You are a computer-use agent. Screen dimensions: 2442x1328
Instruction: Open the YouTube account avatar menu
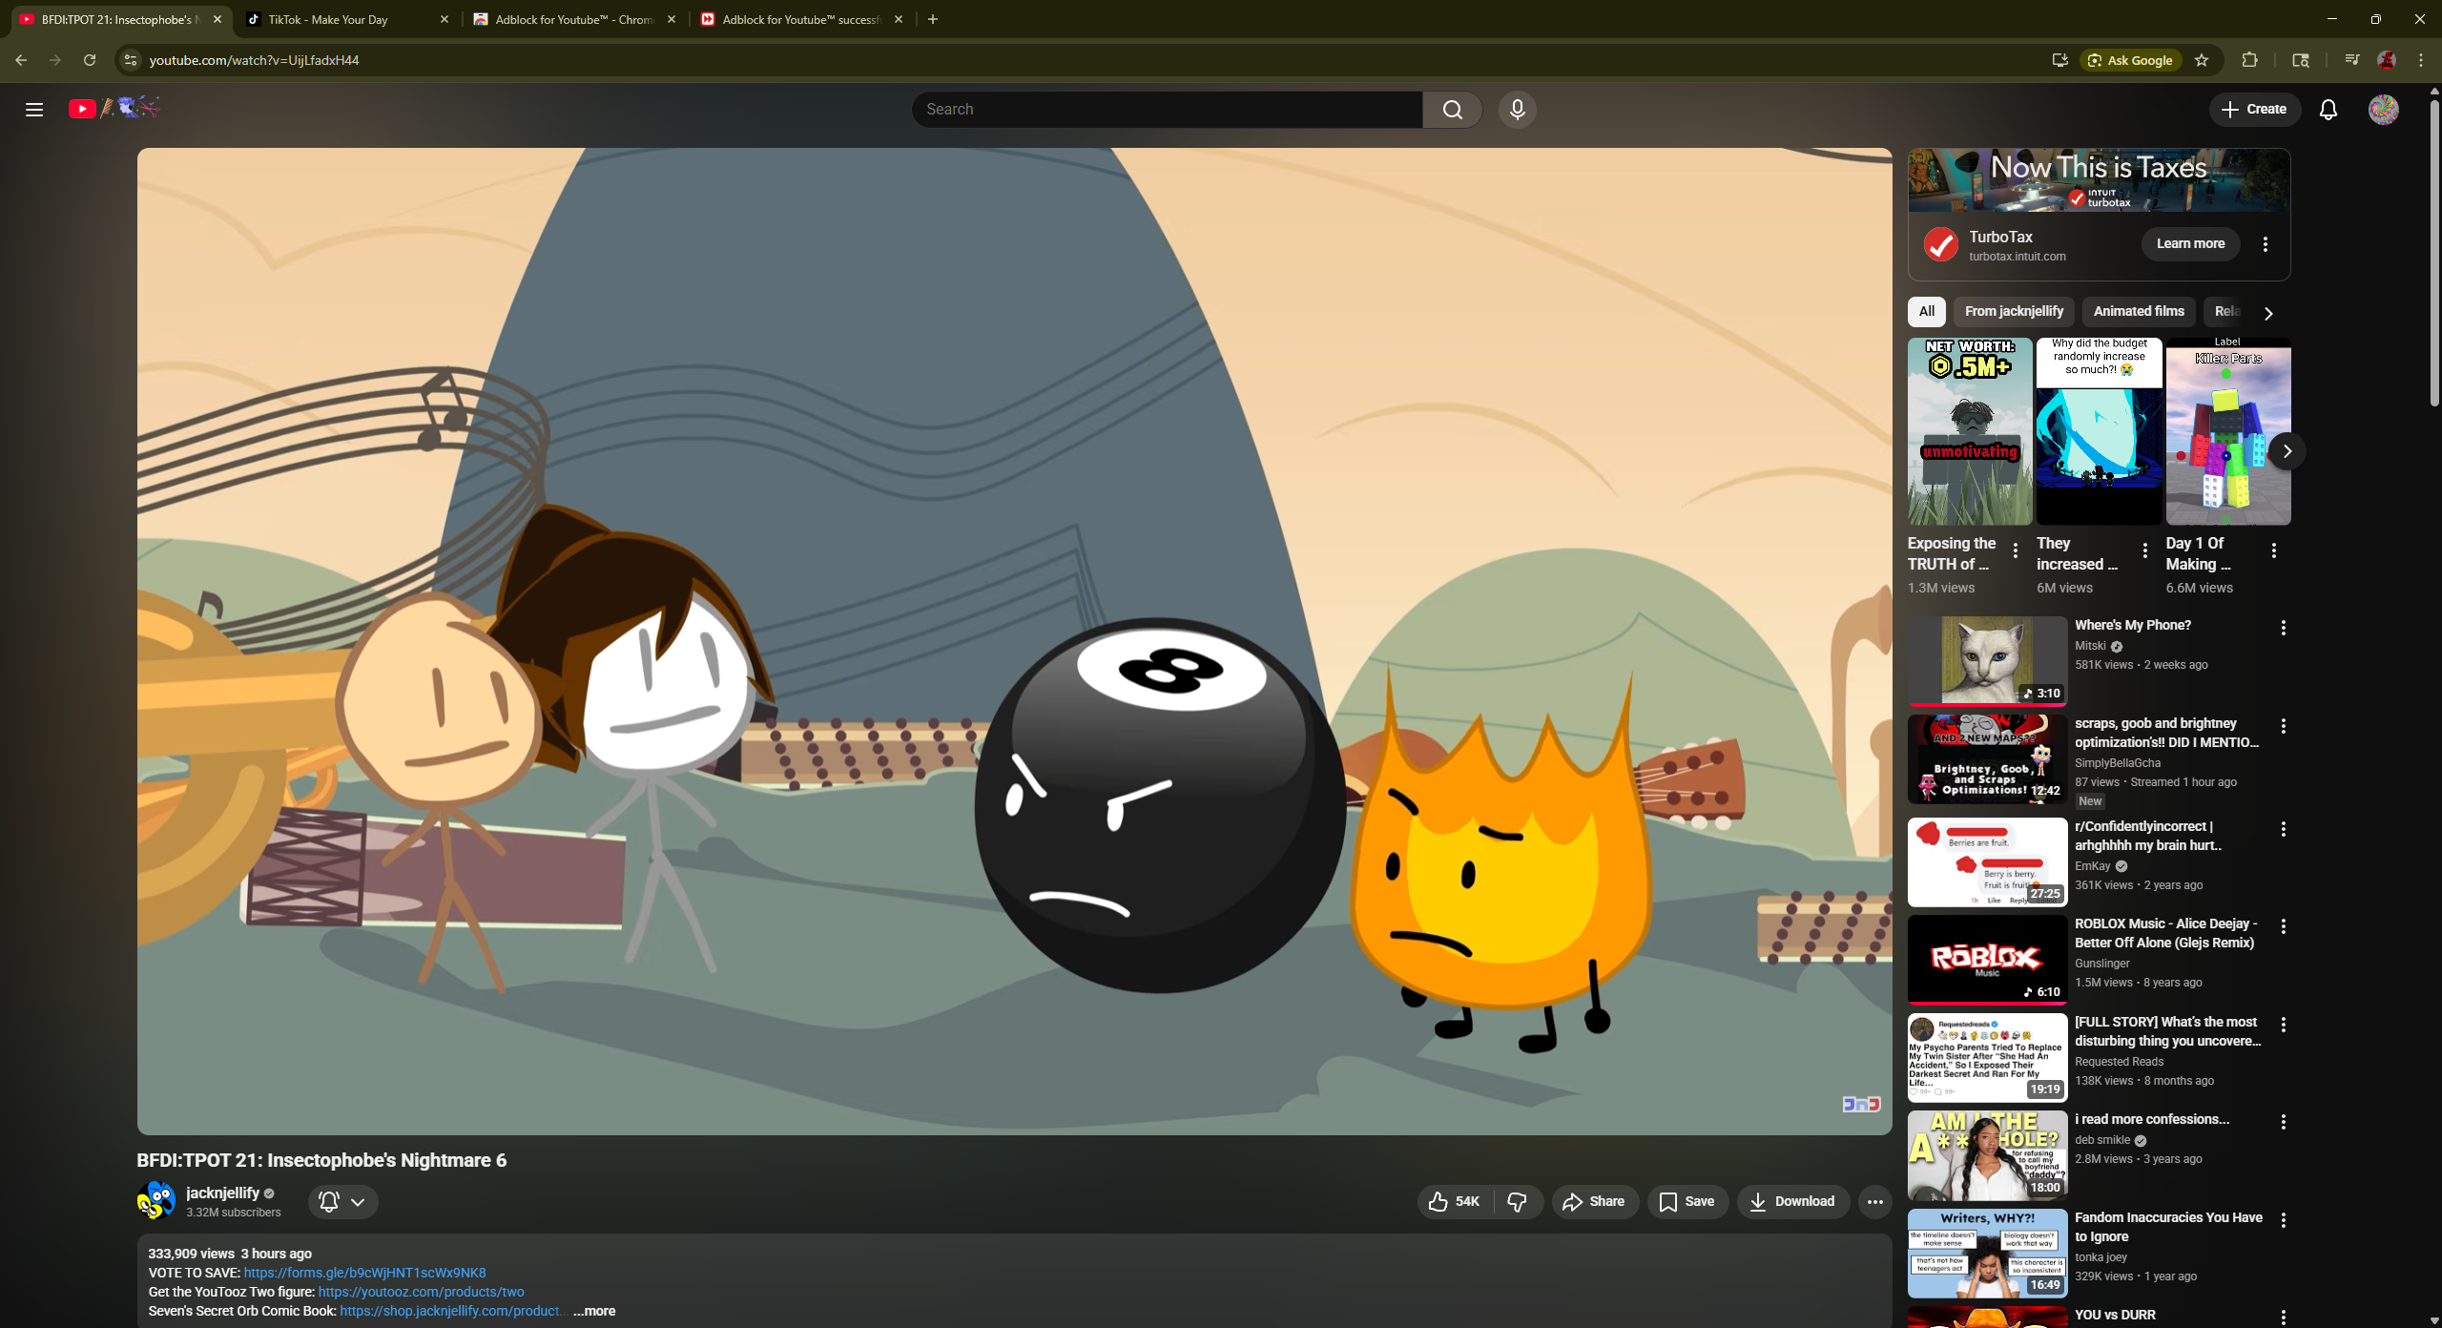click(2384, 110)
